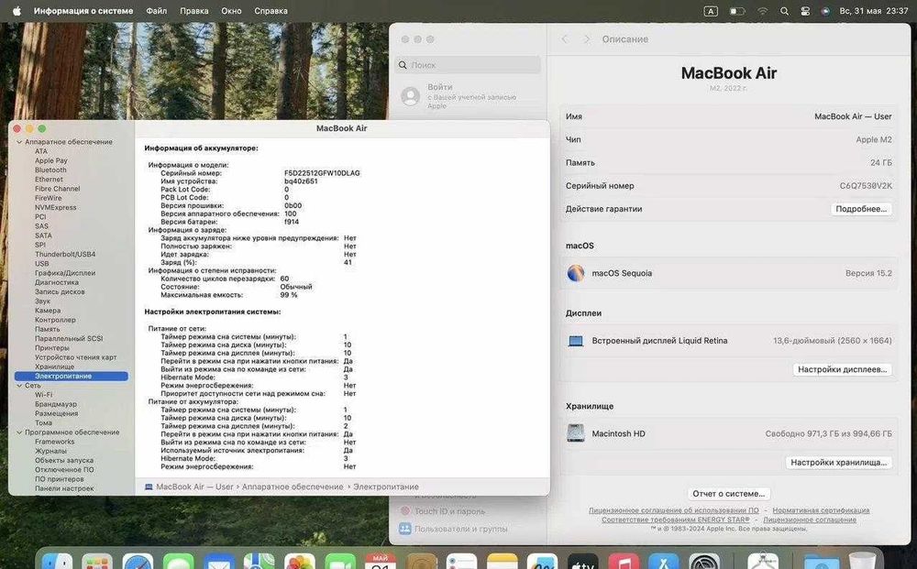The image size is (917, 569).
Task: Select Объекты запуска in the software tree
Action: [x=64, y=460]
